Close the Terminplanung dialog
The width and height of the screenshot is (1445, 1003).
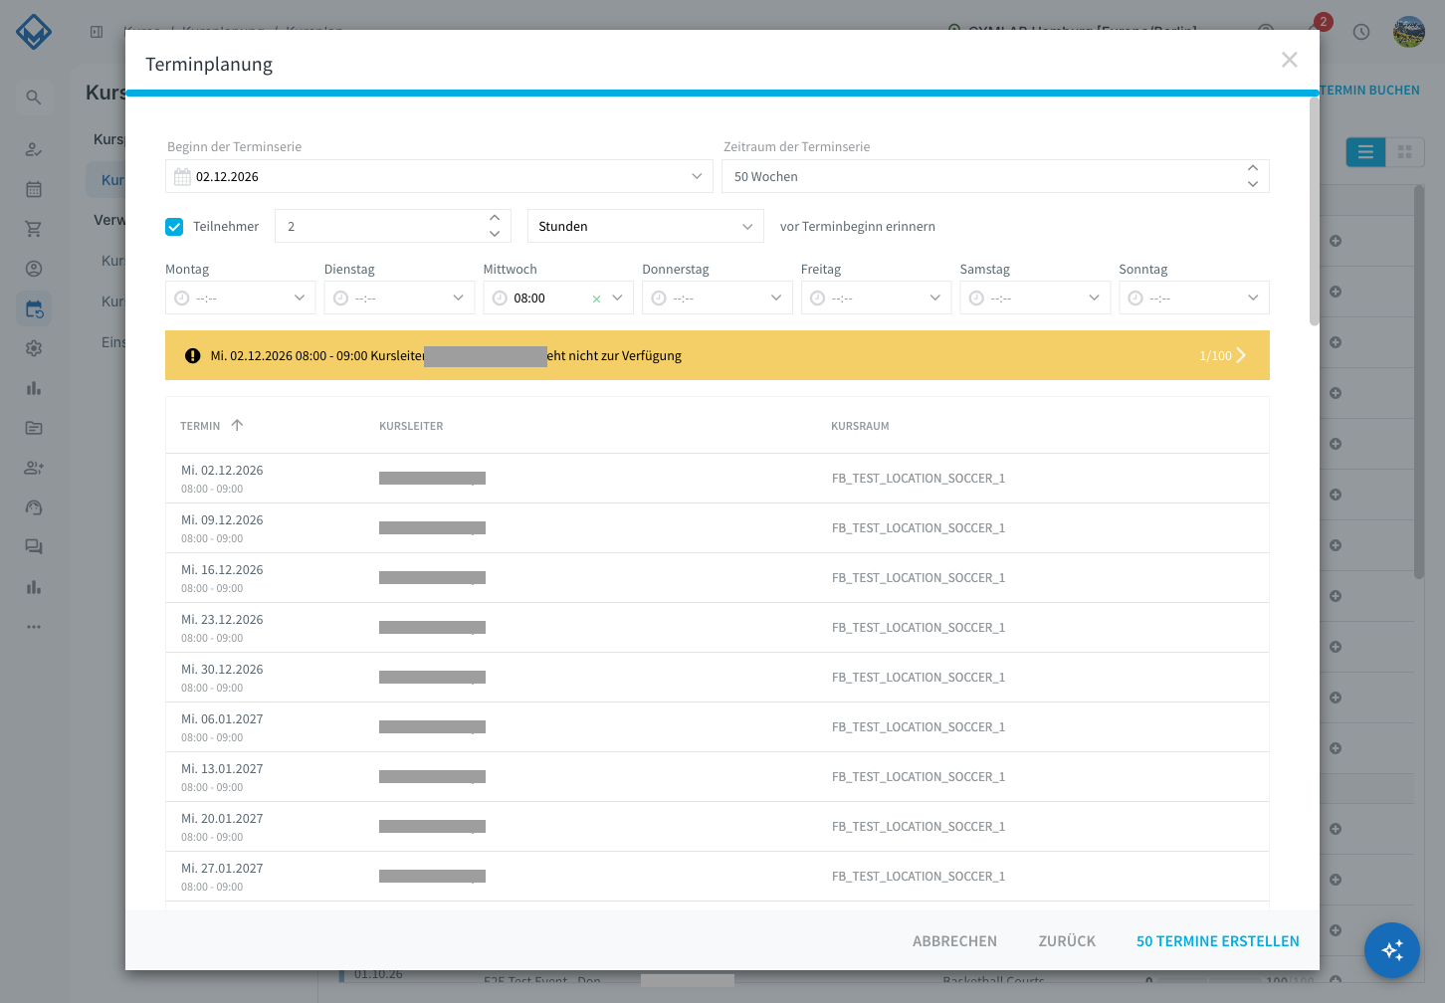(1290, 60)
